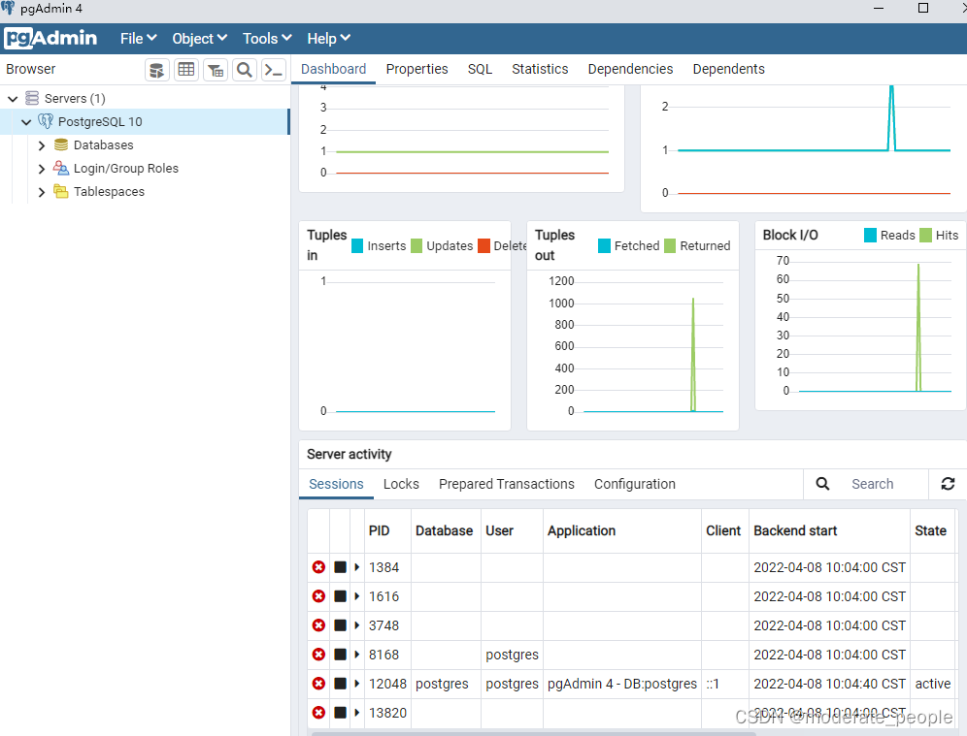Click the Returned legend color swatch

(x=670, y=245)
